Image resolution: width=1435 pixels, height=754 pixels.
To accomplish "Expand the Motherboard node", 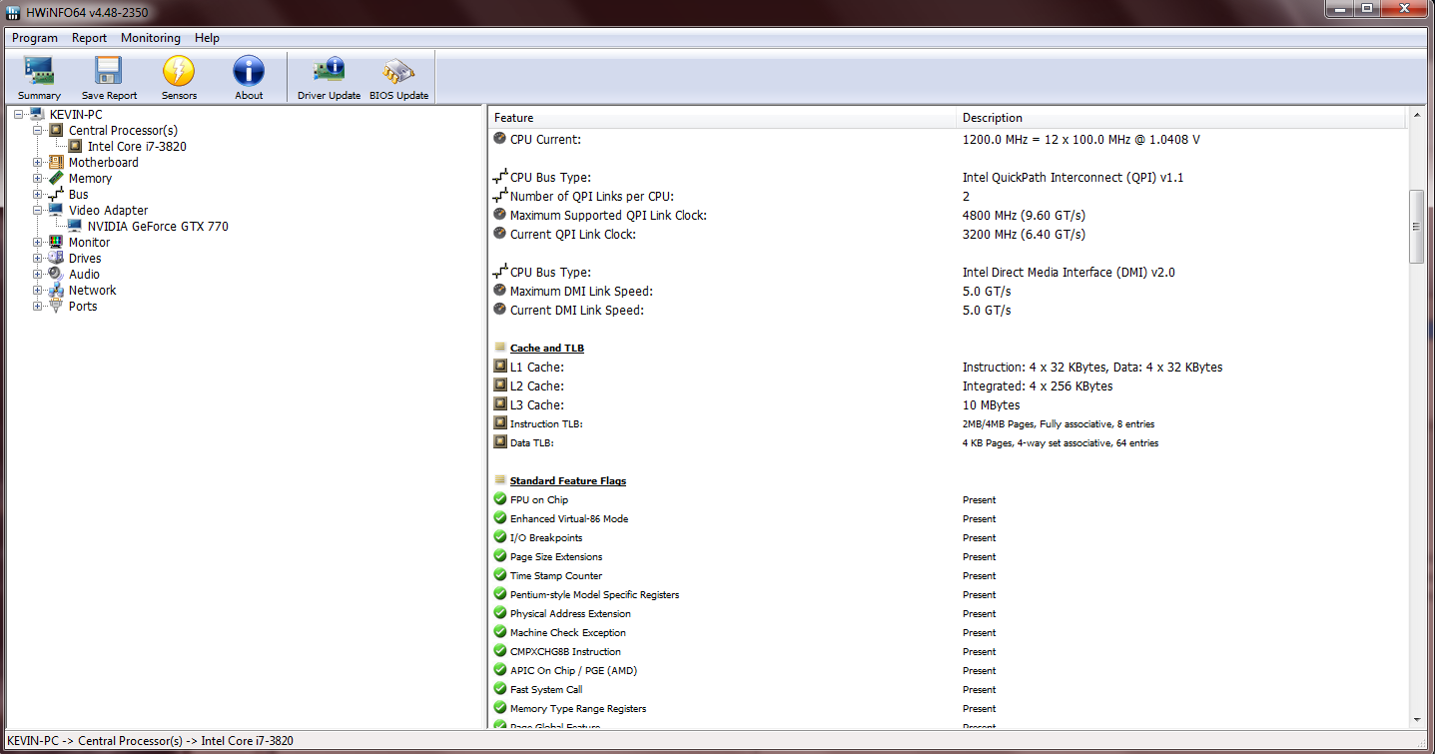I will [x=38, y=163].
